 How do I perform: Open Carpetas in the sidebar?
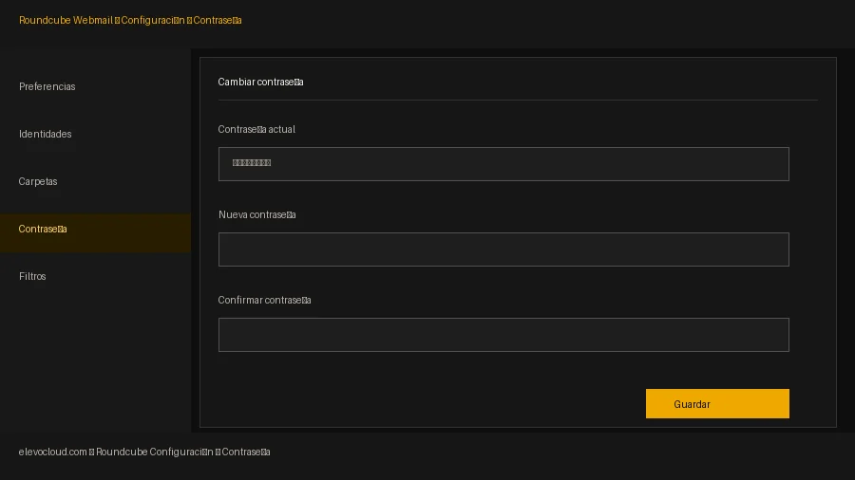coord(38,181)
